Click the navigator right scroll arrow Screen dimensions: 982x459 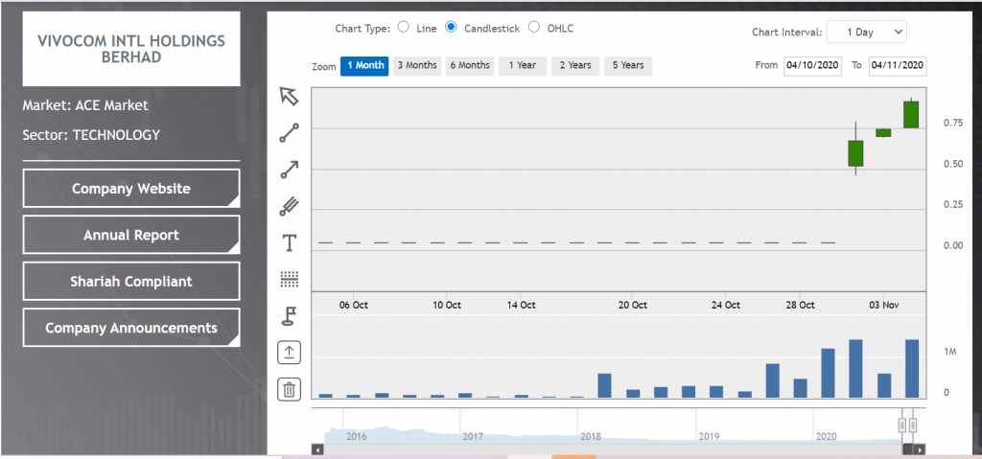pyautogui.click(x=920, y=449)
